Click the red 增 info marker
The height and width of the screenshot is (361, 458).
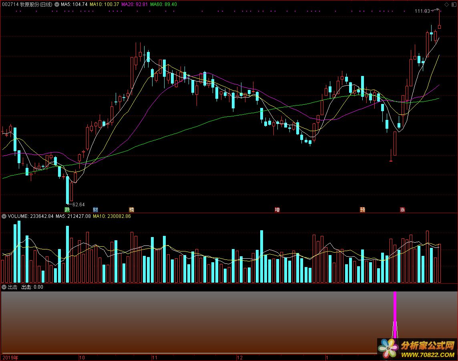click(x=277, y=209)
